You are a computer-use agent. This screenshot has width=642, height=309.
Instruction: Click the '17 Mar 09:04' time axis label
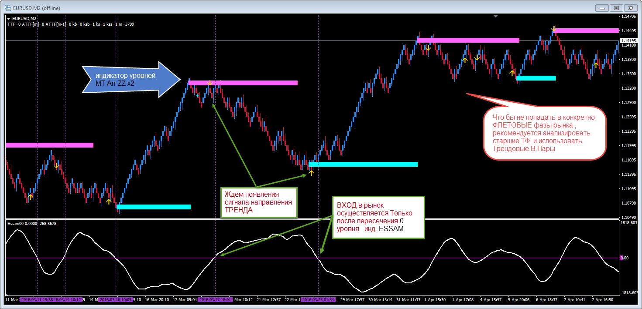point(185,300)
